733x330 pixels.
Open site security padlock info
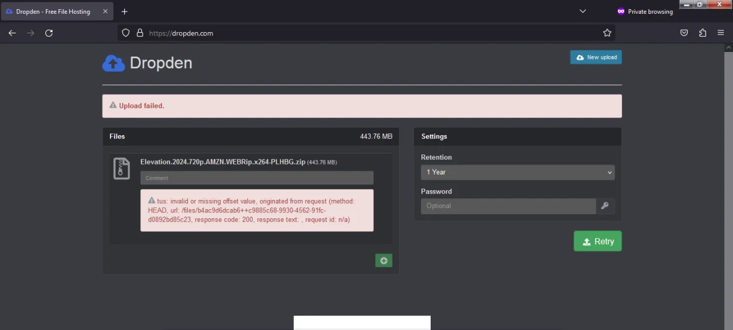click(x=140, y=33)
